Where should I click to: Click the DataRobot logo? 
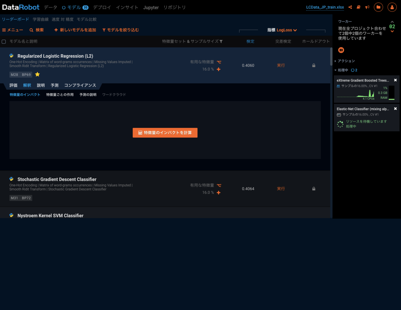tap(21, 7)
